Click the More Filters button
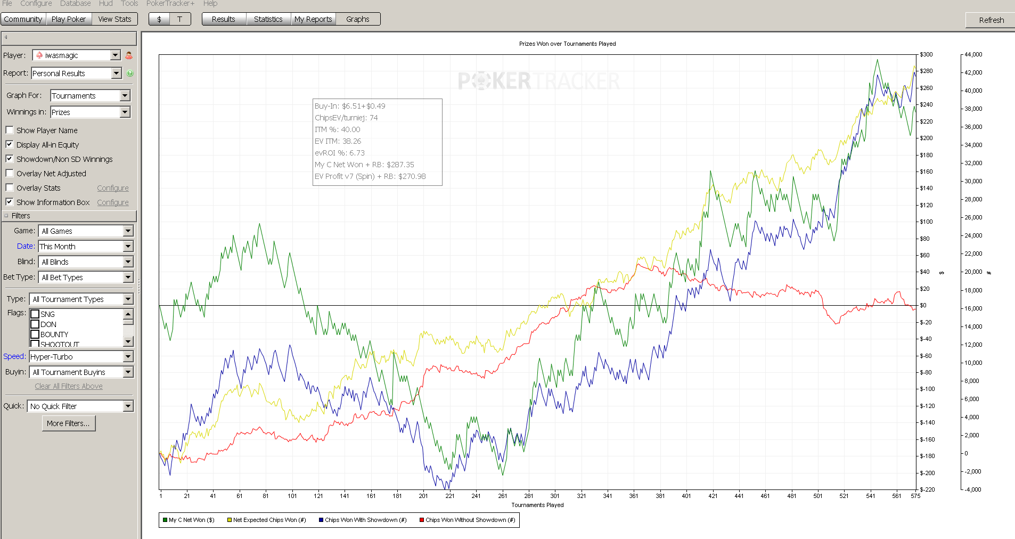 pos(68,423)
